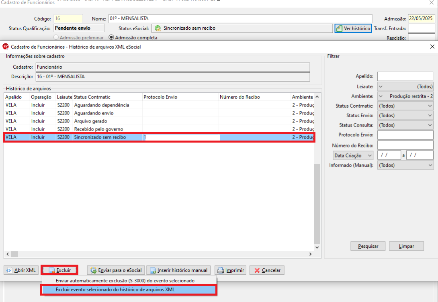Image resolution: width=438 pixels, height=302 pixels.
Task: Select the Arquivo gerado row
Action: (159, 121)
